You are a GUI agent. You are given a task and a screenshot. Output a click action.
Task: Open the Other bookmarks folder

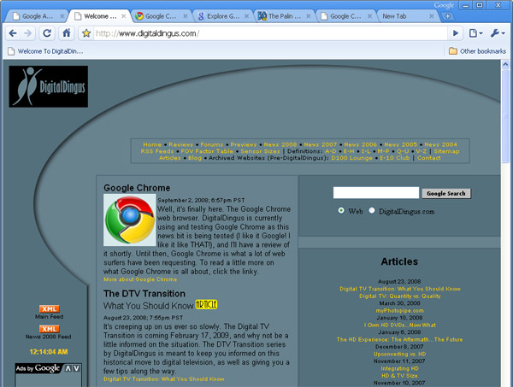477,51
